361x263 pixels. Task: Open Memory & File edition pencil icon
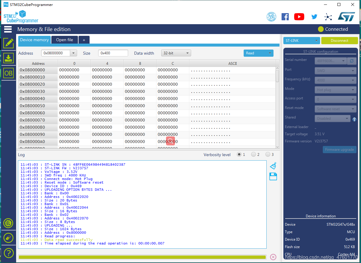click(8, 43)
